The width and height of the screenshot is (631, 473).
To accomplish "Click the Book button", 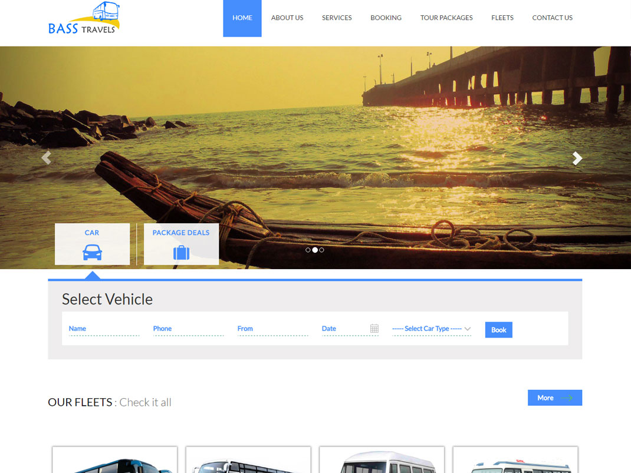I will pyautogui.click(x=498, y=330).
